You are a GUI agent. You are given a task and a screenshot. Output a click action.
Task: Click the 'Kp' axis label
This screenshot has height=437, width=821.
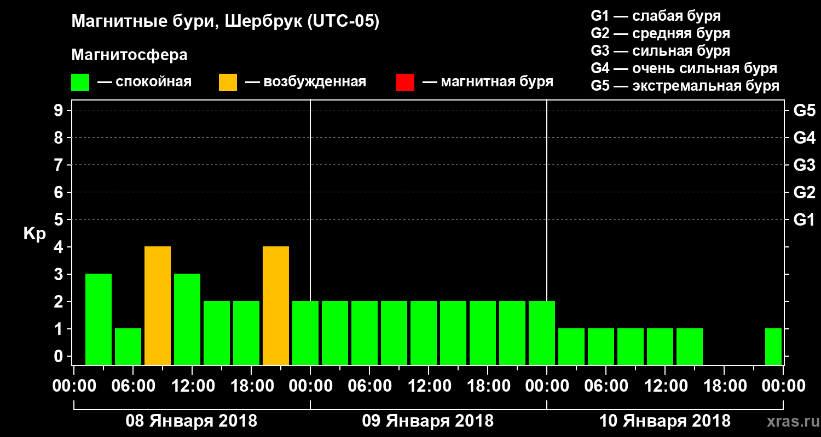point(34,234)
